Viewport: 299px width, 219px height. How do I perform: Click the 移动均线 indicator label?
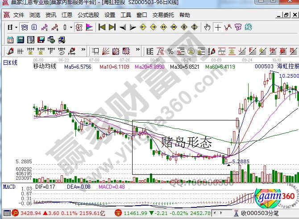coord(45,66)
